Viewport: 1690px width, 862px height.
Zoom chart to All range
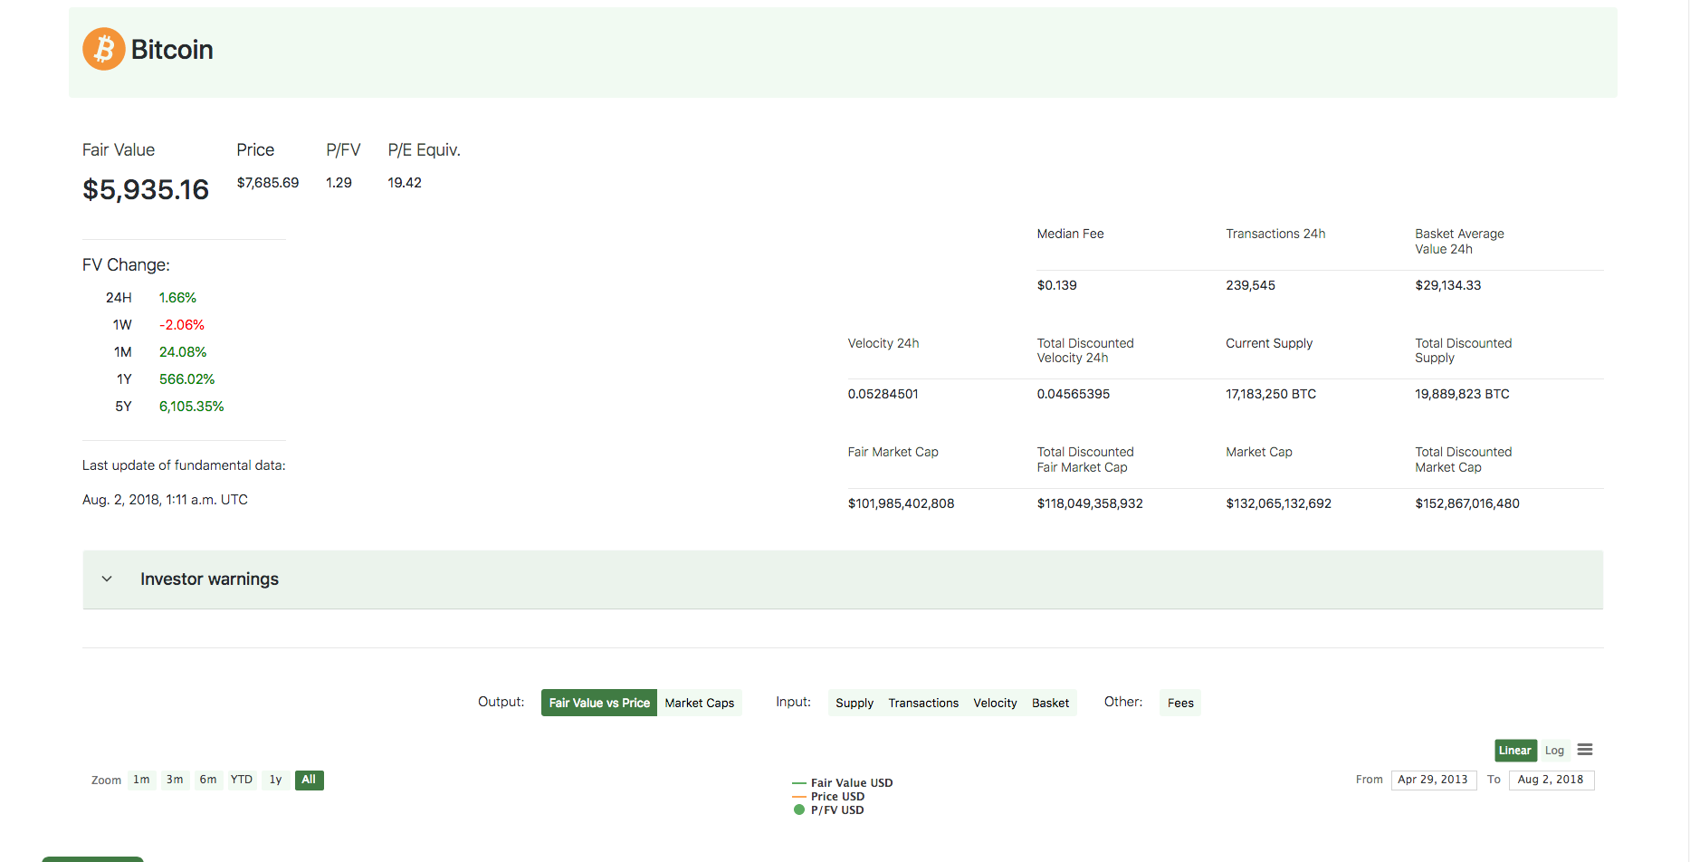309,780
